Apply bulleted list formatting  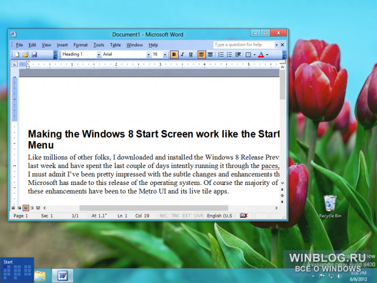pyautogui.click(x=229, y=55)
